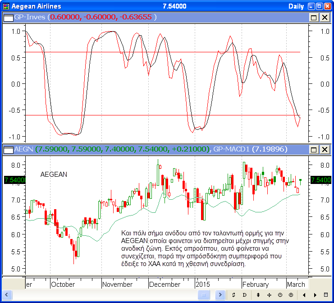This screenshot has height=303, width=334.
Task: Click the horizontal scrollbar thumb
Action: click(203, 295)
